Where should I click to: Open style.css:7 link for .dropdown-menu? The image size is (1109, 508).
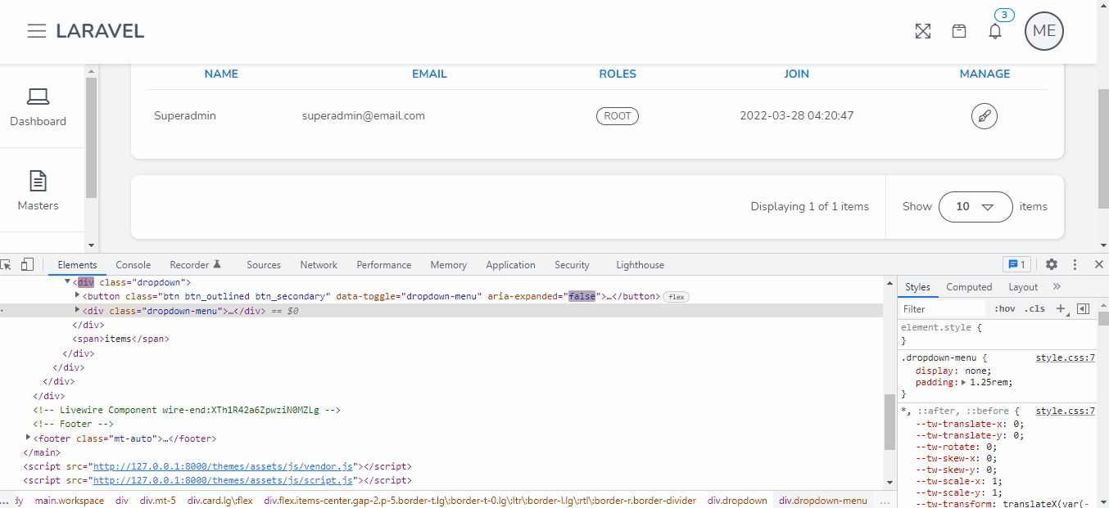[x=1066, y=357]
